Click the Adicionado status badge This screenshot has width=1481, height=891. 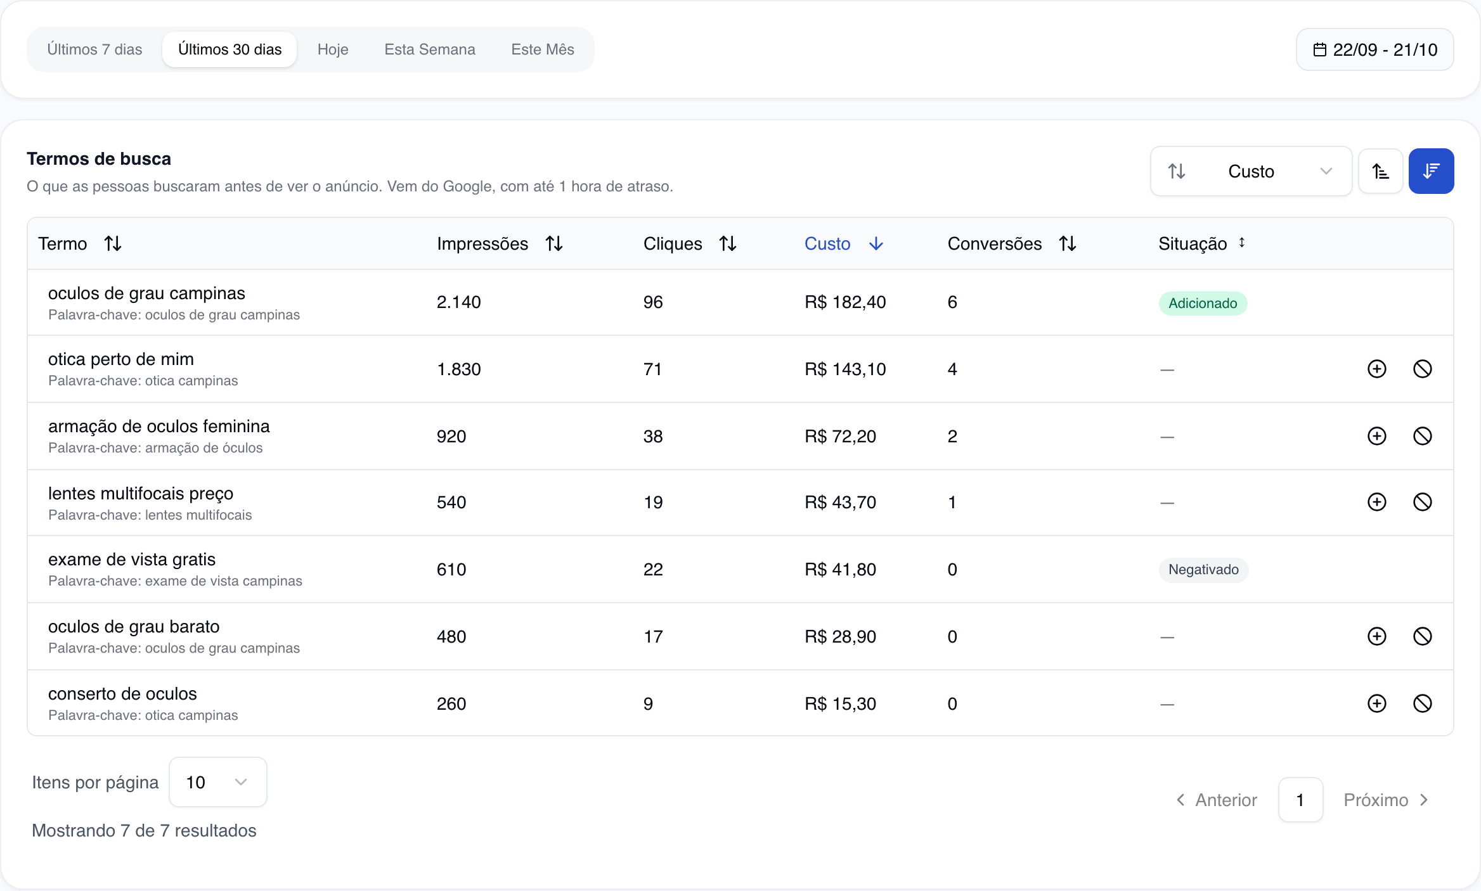point(1203,303)
